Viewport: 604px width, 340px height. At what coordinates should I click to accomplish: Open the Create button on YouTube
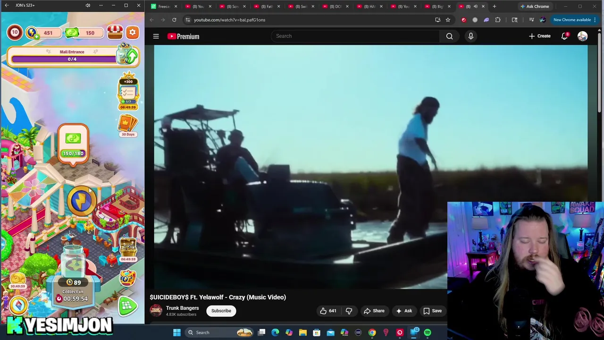pyautogui.click(x=540, y=36)
